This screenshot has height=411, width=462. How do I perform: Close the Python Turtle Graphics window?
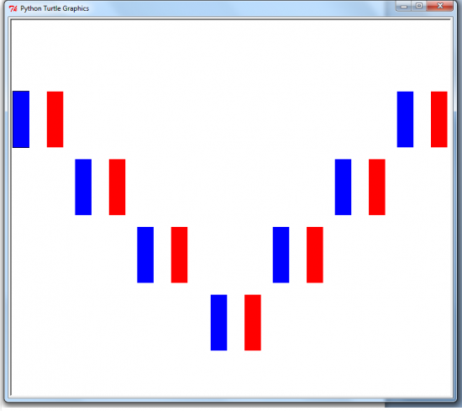pyautogui.click(x=440, y=6)
